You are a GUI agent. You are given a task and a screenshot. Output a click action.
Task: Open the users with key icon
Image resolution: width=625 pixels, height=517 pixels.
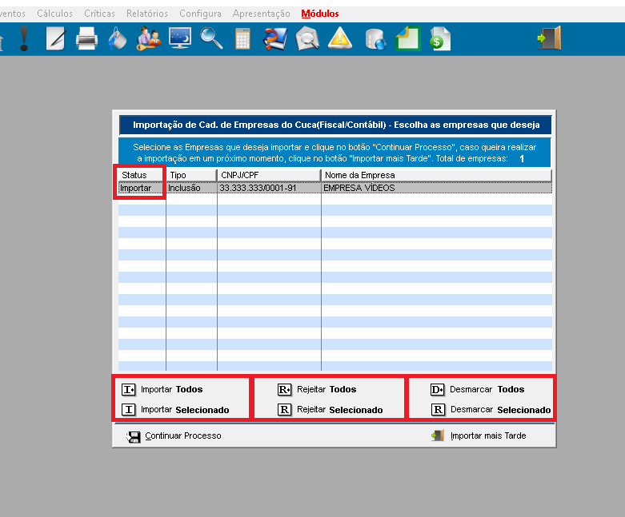149,38
